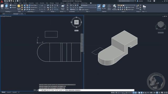Click the Autodesk App Store cart icon

(148, 1)
